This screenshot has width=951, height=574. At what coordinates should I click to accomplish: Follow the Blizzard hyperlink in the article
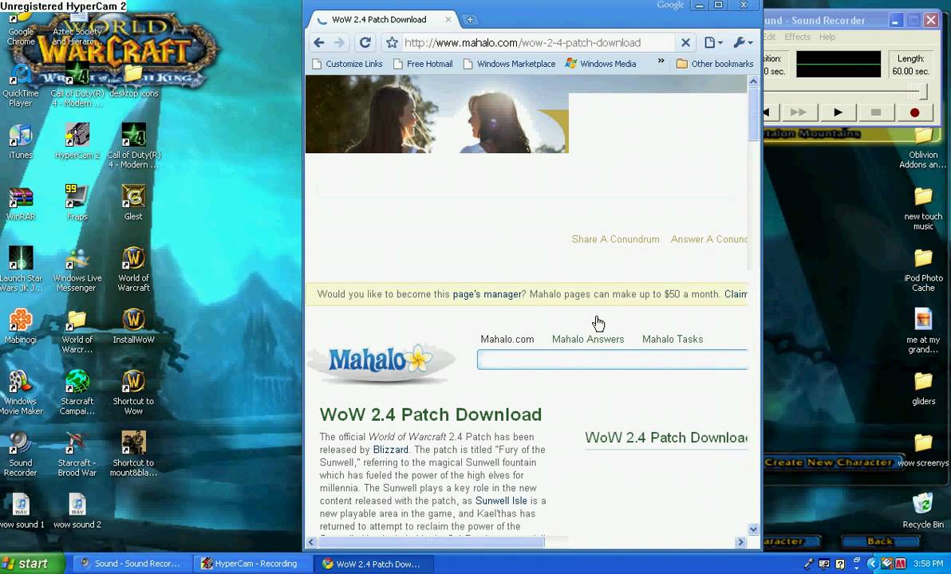pyautogui.click(x=390, y=450)
